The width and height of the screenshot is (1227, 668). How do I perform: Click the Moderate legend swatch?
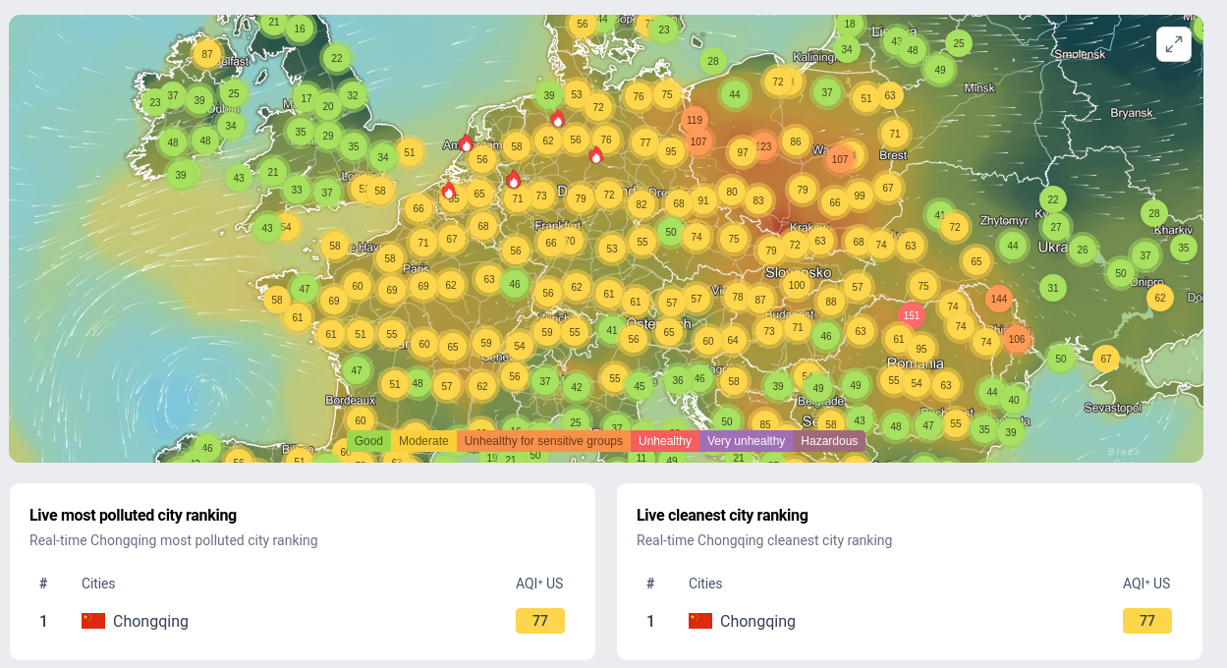tap(423, 441)
